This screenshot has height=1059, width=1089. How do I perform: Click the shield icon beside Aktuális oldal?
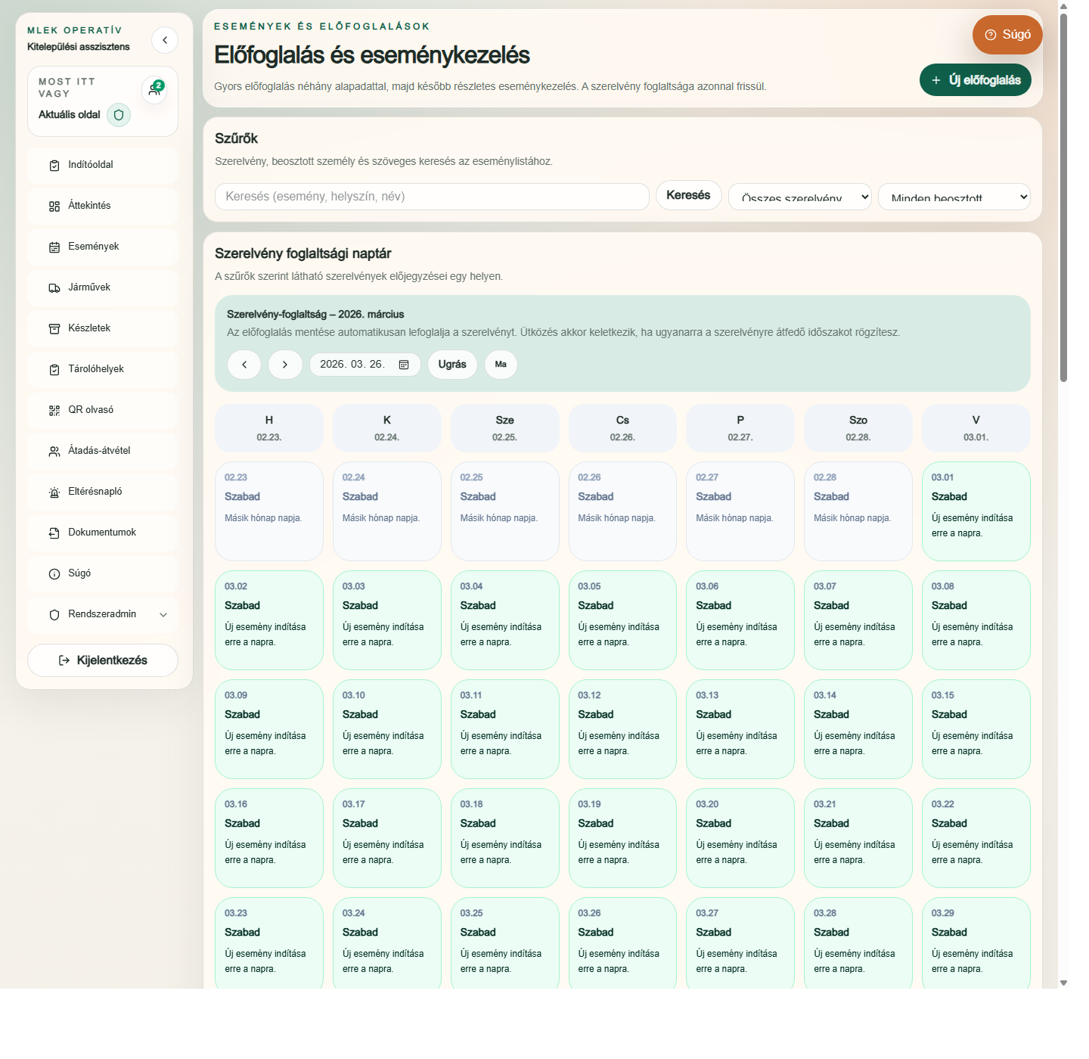point(119,115)
